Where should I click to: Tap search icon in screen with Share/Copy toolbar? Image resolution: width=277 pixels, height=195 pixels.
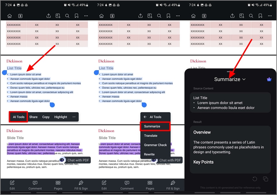(x=67, y=16)
